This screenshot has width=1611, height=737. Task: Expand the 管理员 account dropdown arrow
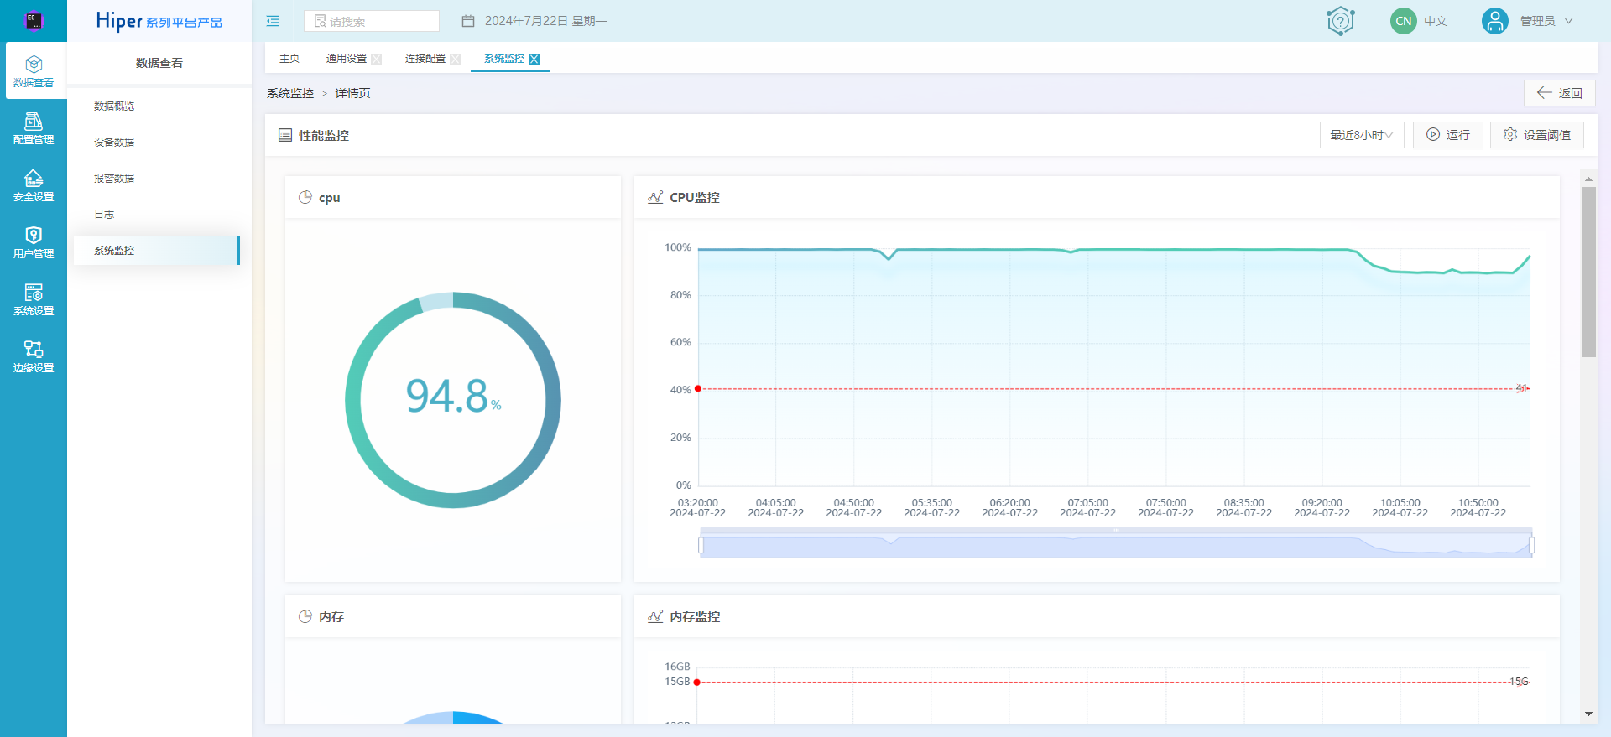pos(1569,21)
